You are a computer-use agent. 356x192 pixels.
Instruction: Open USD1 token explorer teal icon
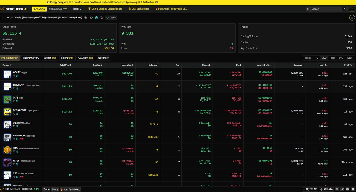[x=17, y=152]
